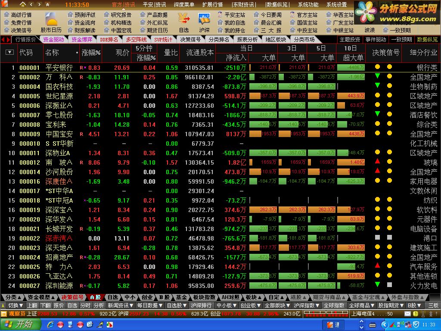The height and width of the screenshot is (331, 441).
Task: Click the 沪深排行 button
Action: 201,306
